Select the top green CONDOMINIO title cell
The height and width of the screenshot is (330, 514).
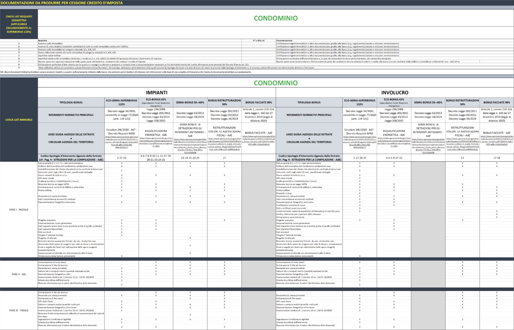pyautogui.click(x=275, y=18)
